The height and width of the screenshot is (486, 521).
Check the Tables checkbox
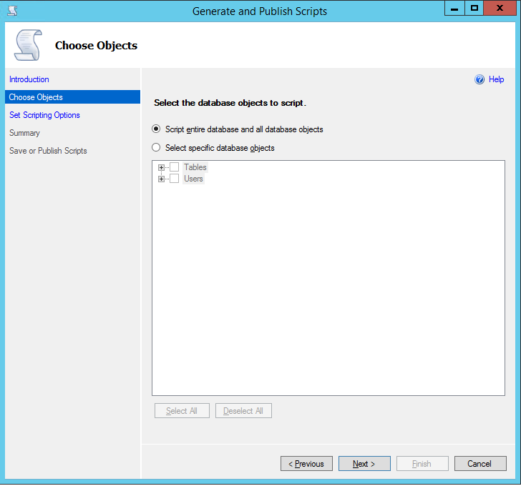[175, 167]
